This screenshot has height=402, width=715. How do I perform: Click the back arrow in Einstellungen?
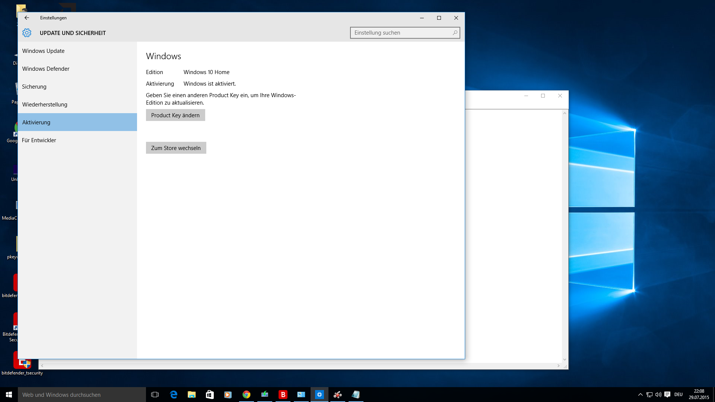[26, 17]
